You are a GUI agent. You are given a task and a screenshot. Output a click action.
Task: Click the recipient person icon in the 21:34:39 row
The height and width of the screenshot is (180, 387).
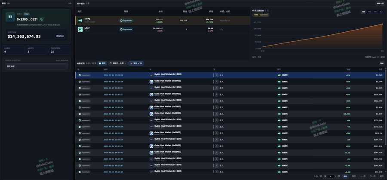click(216, 140)
